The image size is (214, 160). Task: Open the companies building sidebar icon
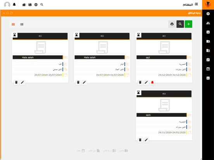(x=208, y=51)
